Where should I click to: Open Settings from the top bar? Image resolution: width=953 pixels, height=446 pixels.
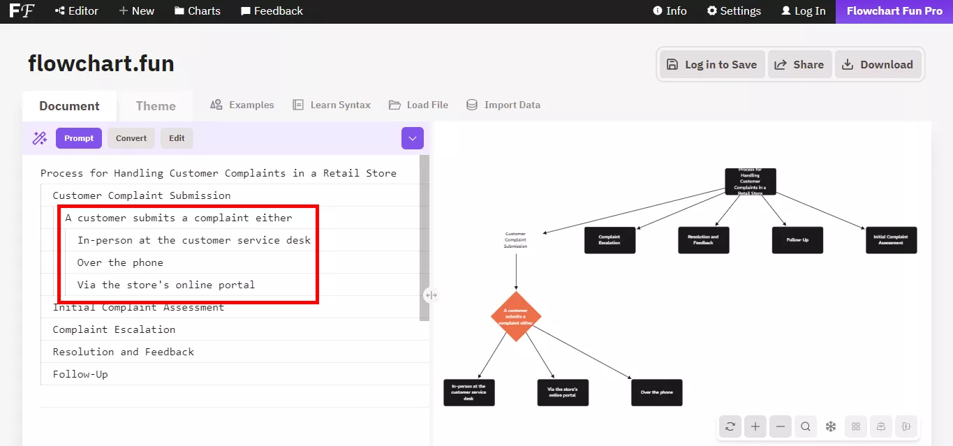734,10
